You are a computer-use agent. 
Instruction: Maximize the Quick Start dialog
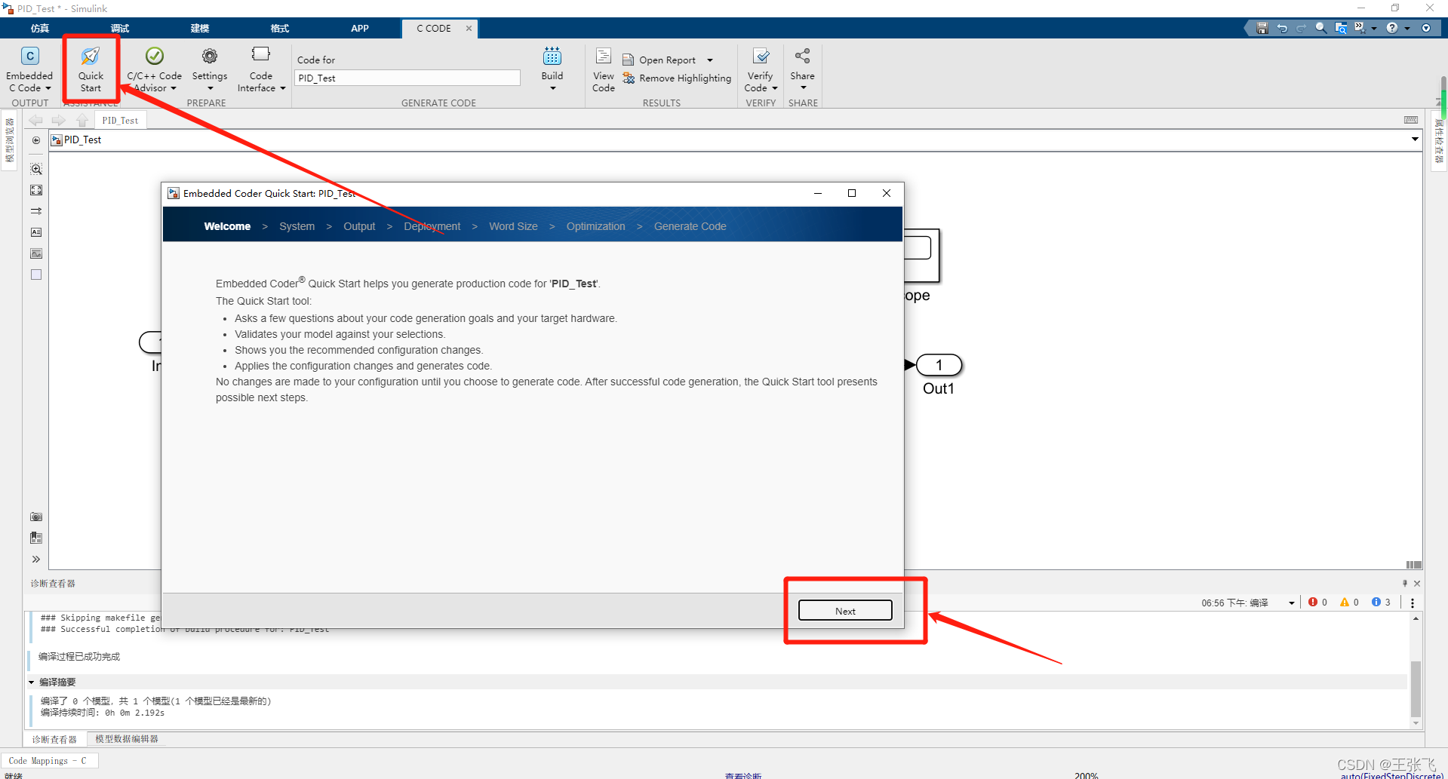click(x=852, y=193)
